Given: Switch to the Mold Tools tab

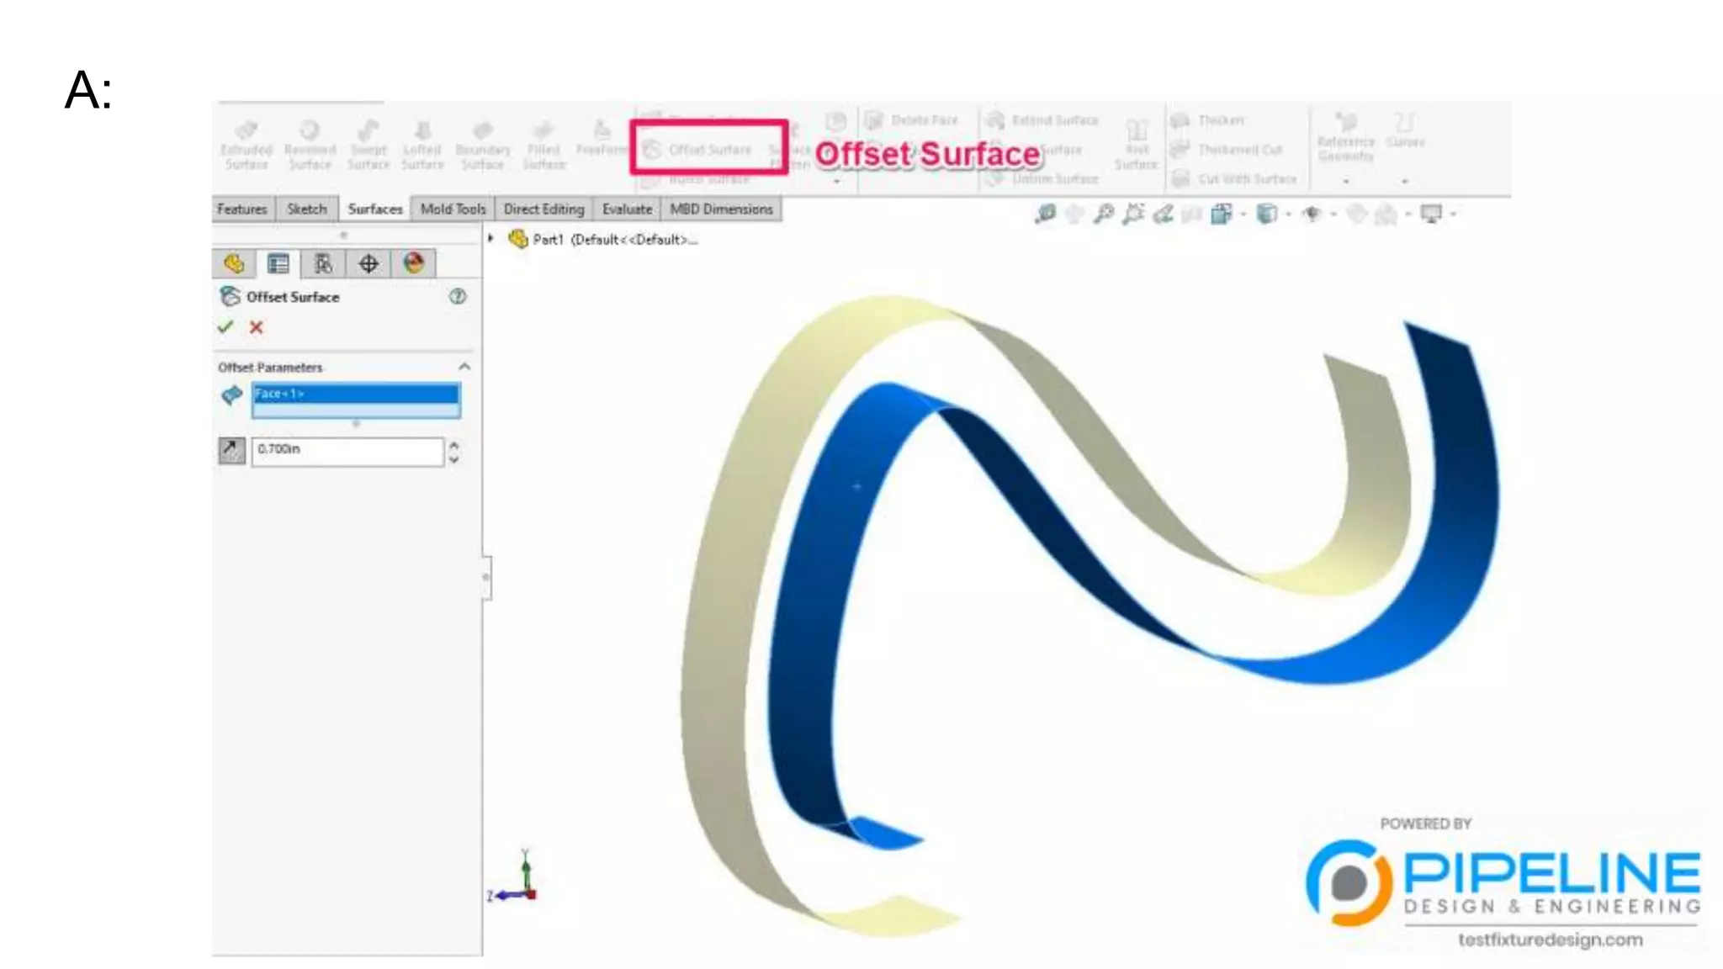Looking at the screenshot, I should click(x=453, y=209).
